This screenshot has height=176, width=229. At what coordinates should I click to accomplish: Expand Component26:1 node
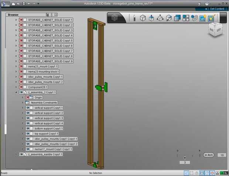pyautogui.click(x=16, y=87)
